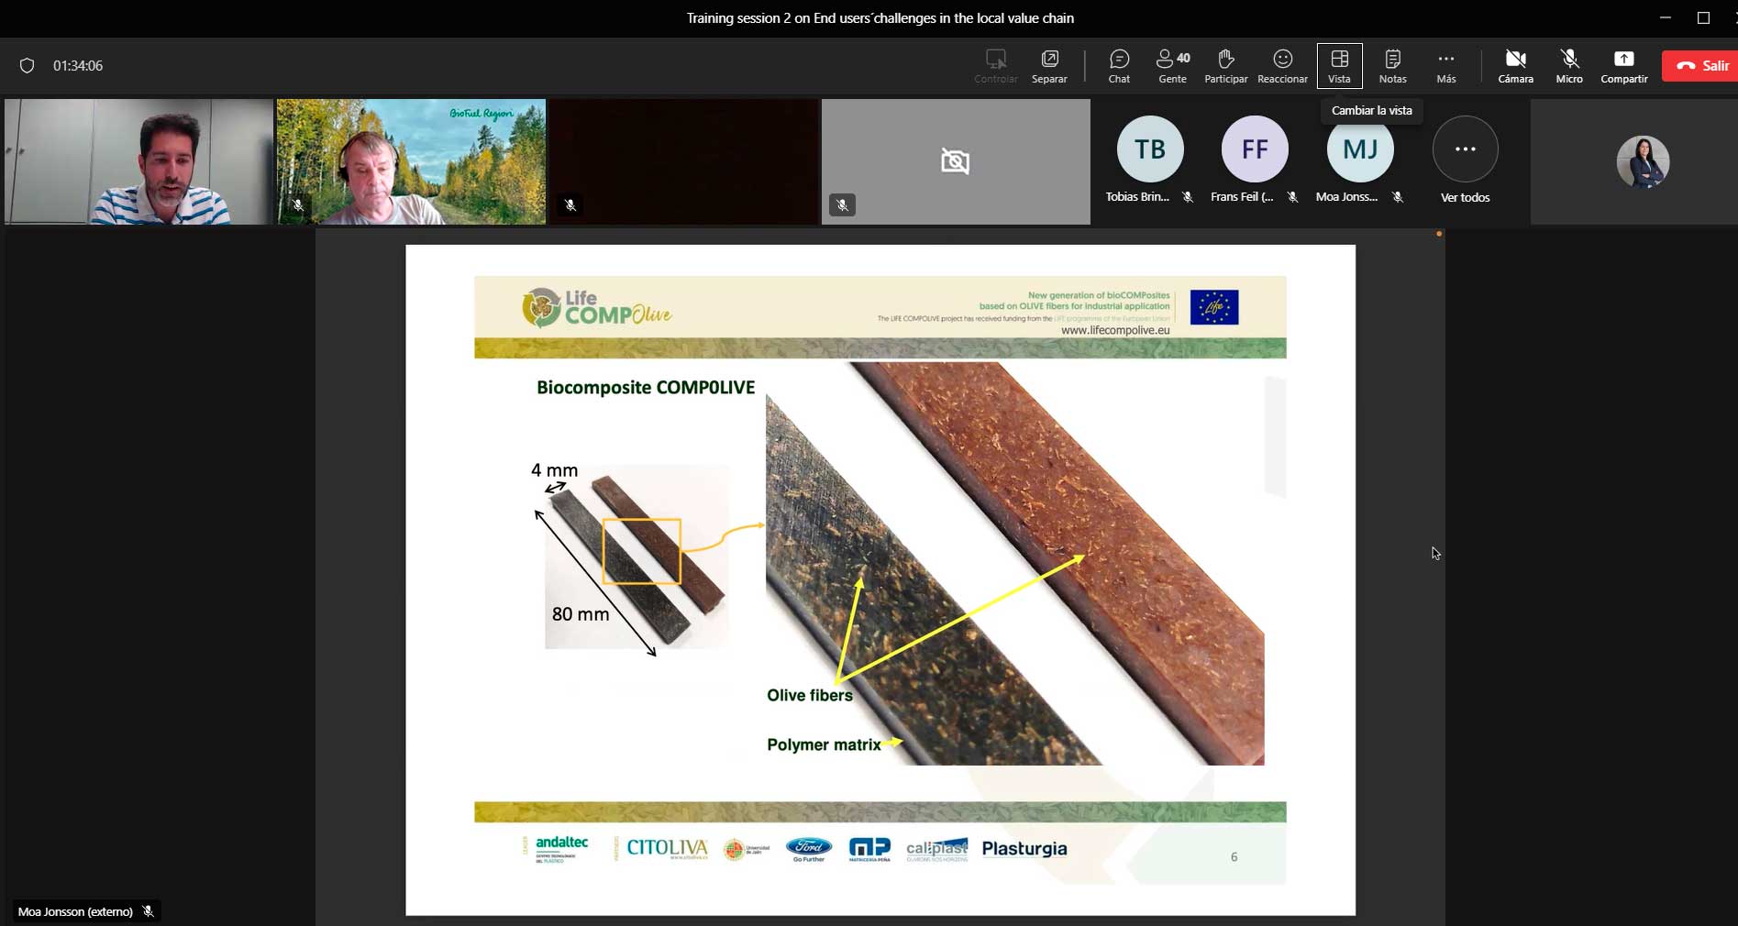Unmute the Micro microphone
This screenshot has width=1738, height=926.
coord(1569,66)
